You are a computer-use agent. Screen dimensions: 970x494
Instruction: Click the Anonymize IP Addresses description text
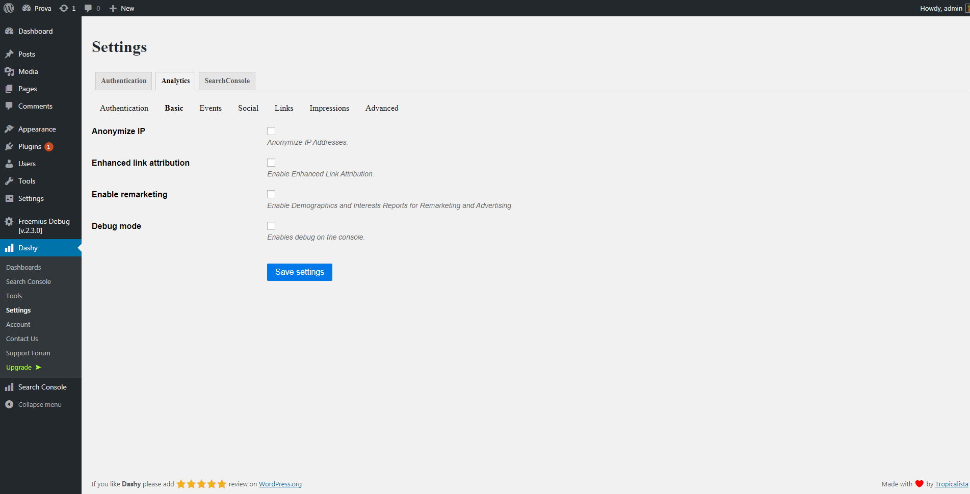[x=307, y=142]
